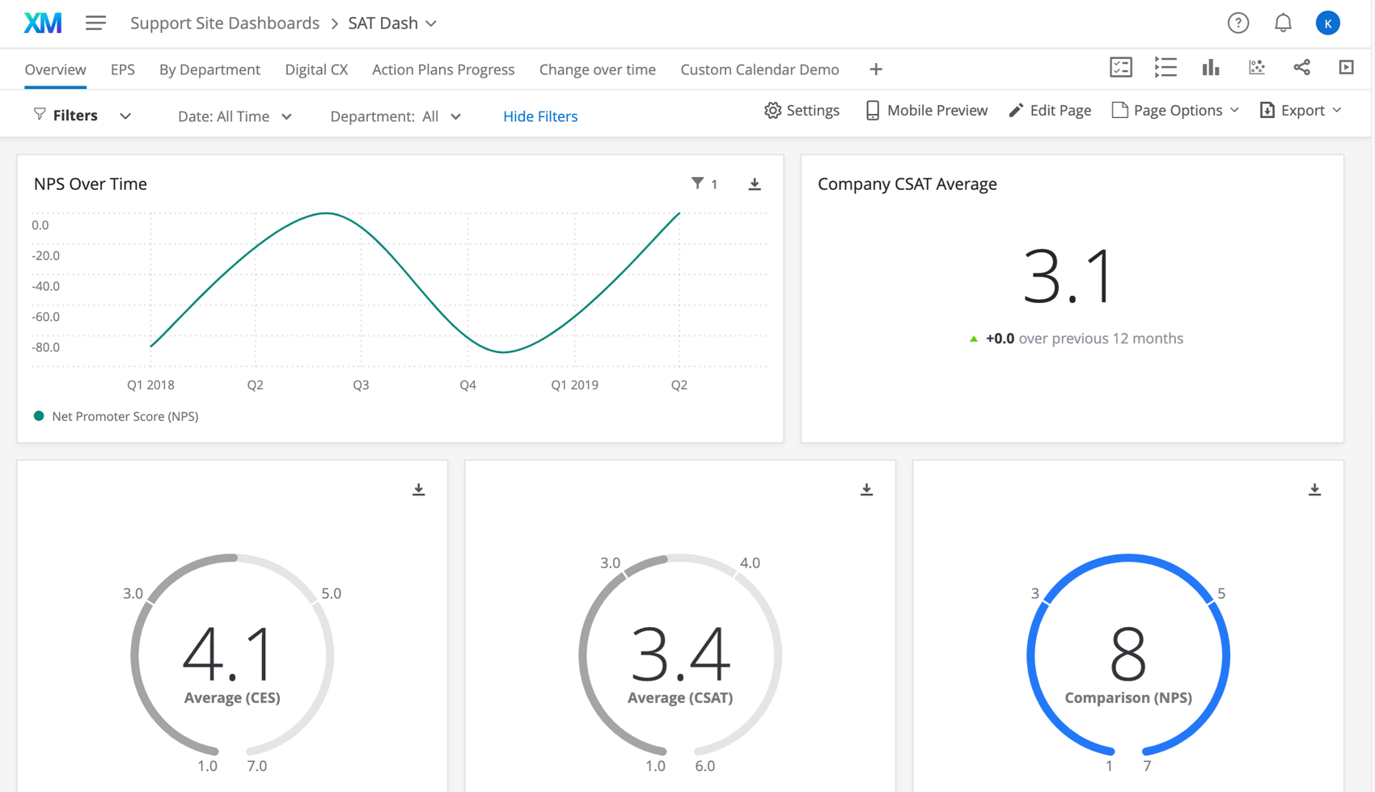Open the hamburger menu next to XM logo

pyautogui.click(x=95, y=23)
